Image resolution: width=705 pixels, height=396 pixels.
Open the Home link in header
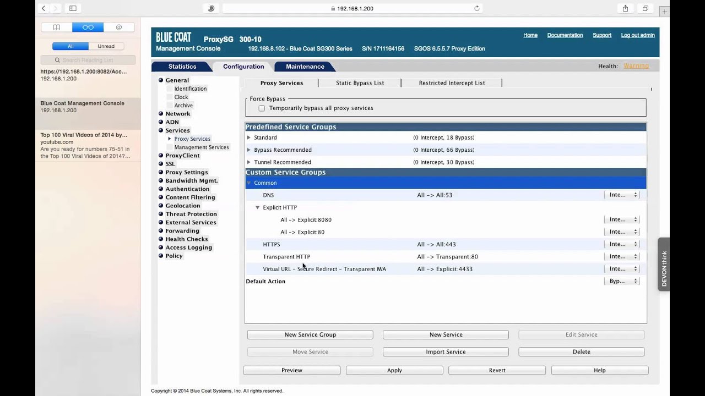click(x=530, y=35)
